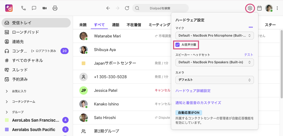Click the microphone level indicator dots
The width and height of the screenshot is (283, 136).
click(251, 27)
